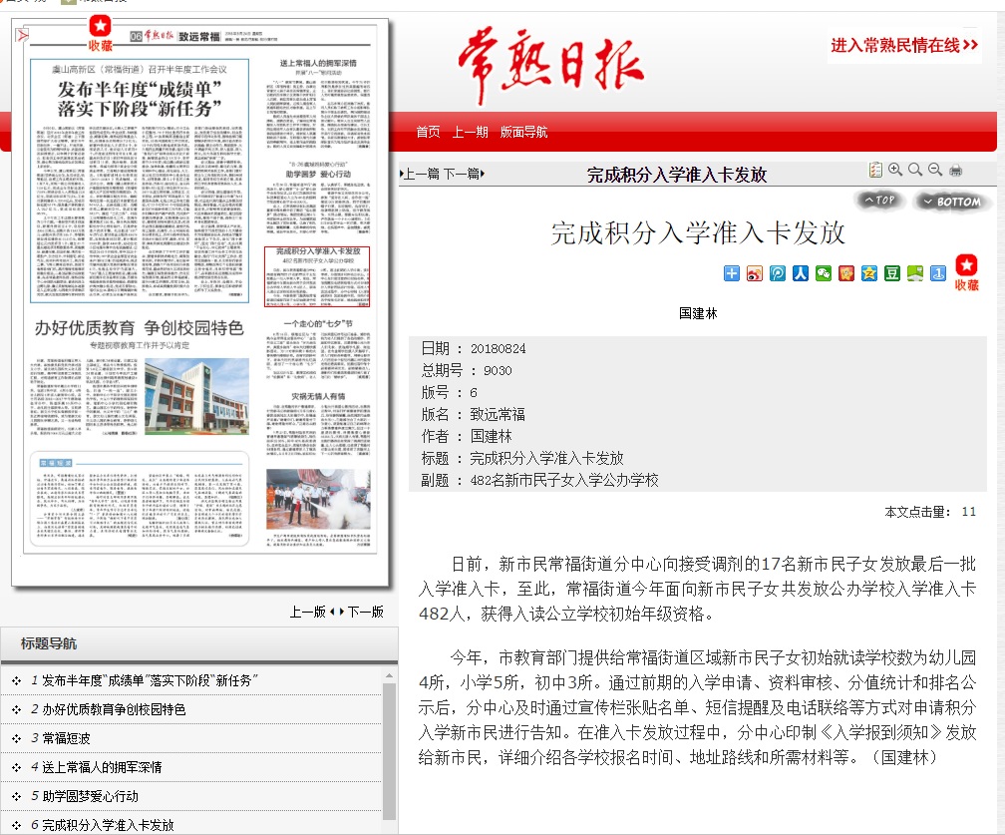Click the zoom in magnifier icon

895,170
